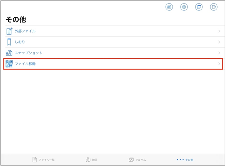Open the しおり text link

coord(20,42)
